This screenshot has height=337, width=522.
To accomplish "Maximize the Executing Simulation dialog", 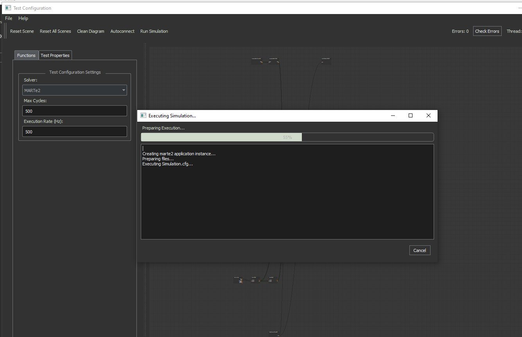I will tap(410, 116).
